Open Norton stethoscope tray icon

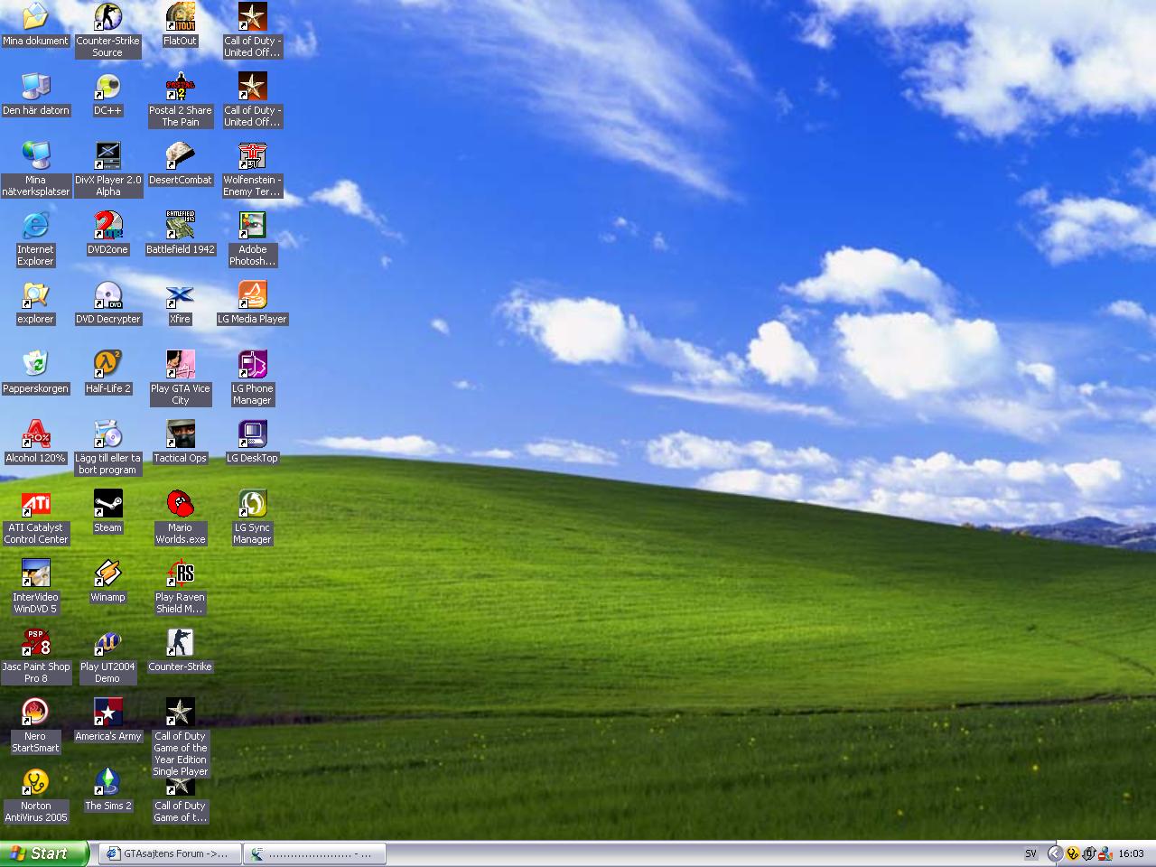tap(1073, 853)
